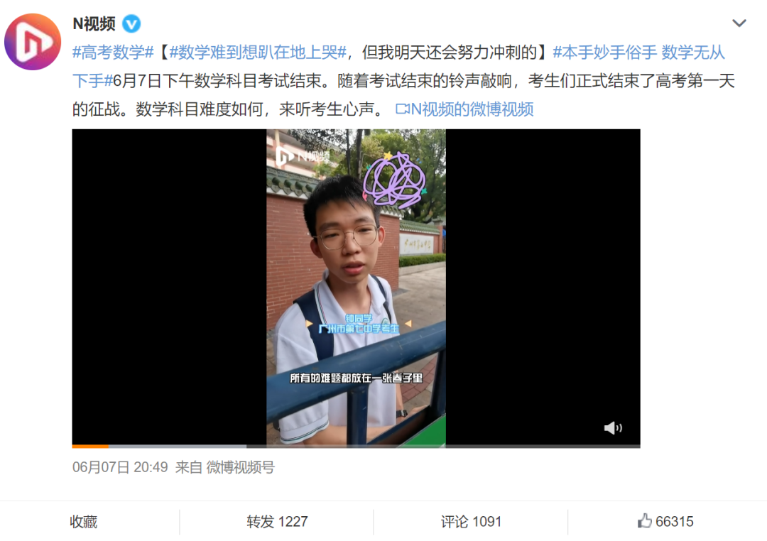Click the N视频 account name
Screen dimensions: 767x541
(94, 23)
